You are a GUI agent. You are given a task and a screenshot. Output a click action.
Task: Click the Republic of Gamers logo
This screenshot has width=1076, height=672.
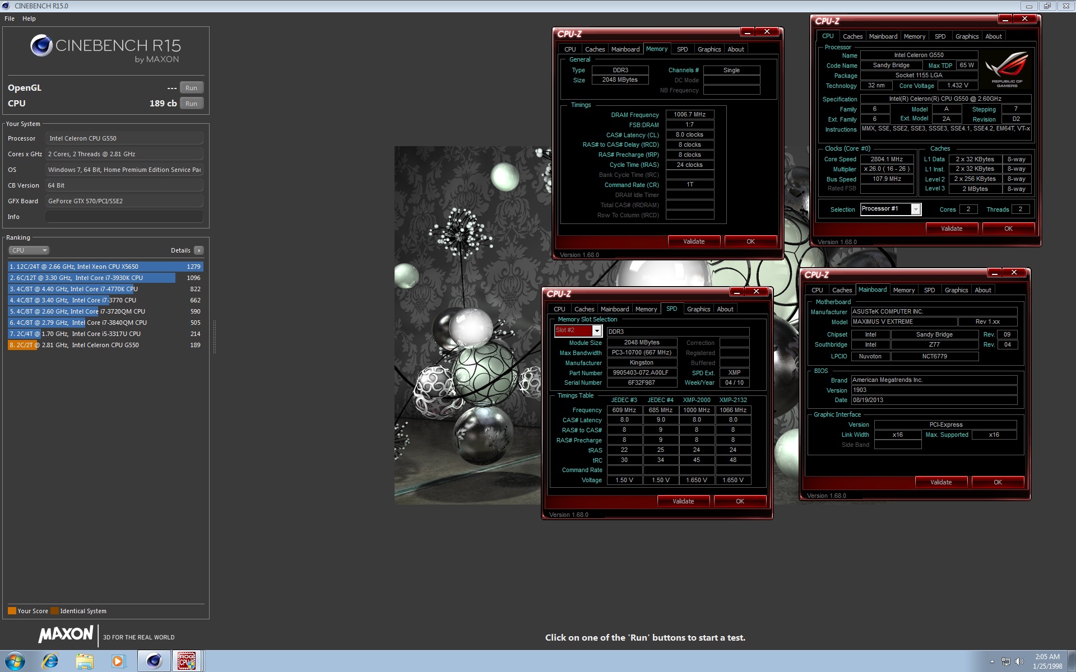tap(1007, 70)
